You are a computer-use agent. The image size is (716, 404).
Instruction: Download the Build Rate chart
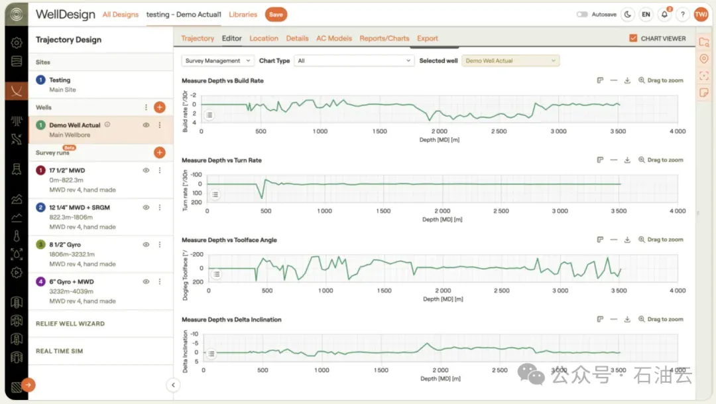pos(627,80)
